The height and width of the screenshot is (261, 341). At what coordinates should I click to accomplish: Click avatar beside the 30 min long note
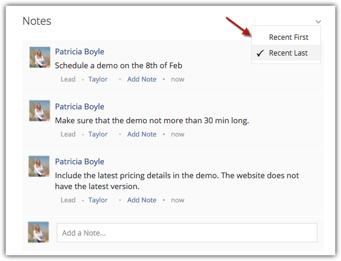click(40, 111)
